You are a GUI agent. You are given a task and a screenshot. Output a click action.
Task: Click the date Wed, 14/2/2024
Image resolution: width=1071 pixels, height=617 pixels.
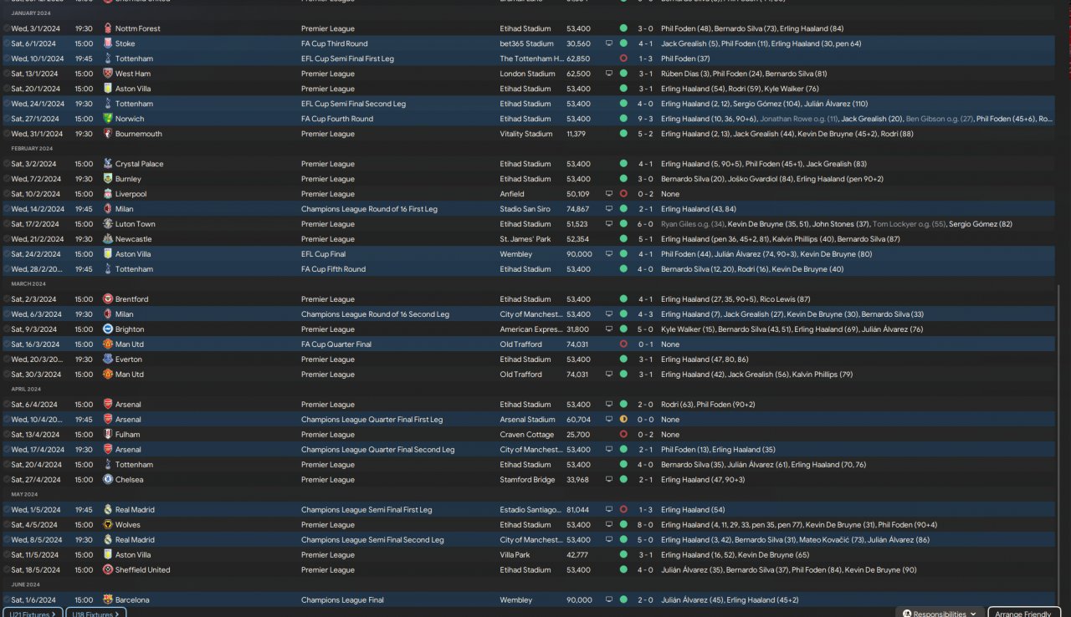pos(38,209)
